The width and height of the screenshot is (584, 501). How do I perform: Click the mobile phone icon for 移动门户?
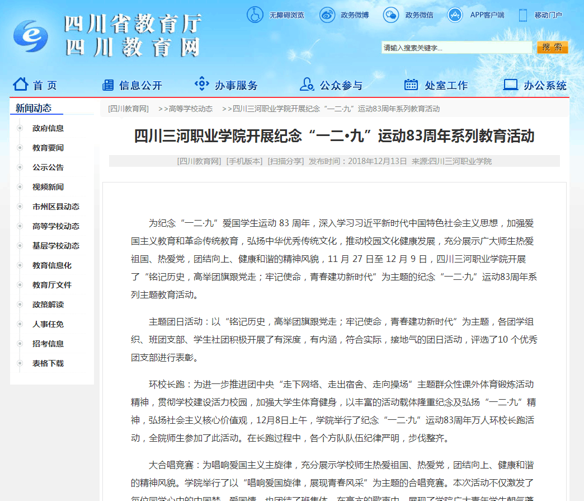click(523, 15)
